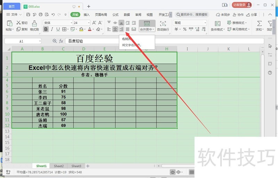Apply the red font color swatch

coord(90,29)
